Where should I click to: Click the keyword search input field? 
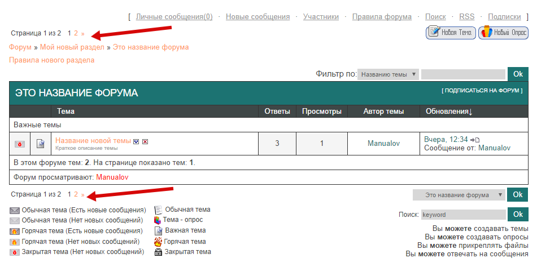tap(463, 215)
